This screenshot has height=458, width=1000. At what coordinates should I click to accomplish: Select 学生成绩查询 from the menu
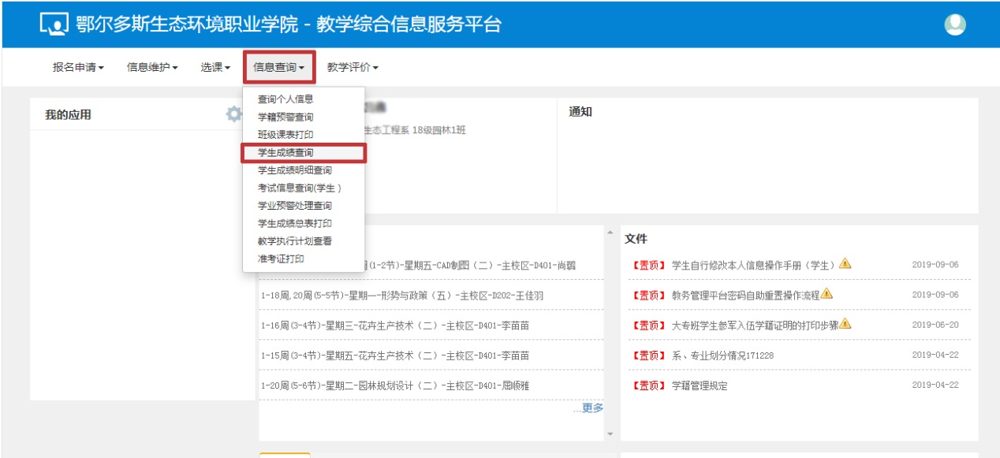click(x=290, y=152)
